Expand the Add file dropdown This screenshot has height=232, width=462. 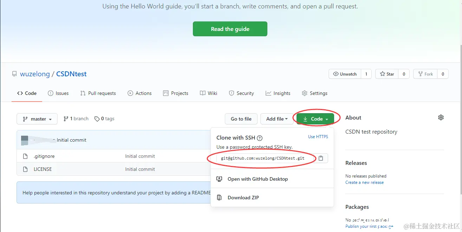pyautogui.click(x=277, y=119)
